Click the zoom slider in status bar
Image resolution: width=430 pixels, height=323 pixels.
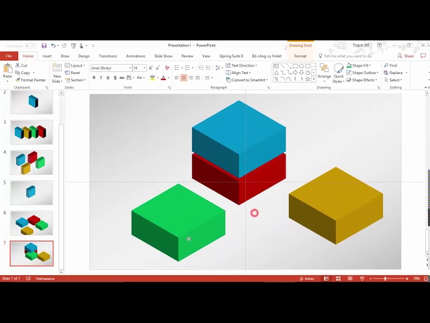pos(386,279)
